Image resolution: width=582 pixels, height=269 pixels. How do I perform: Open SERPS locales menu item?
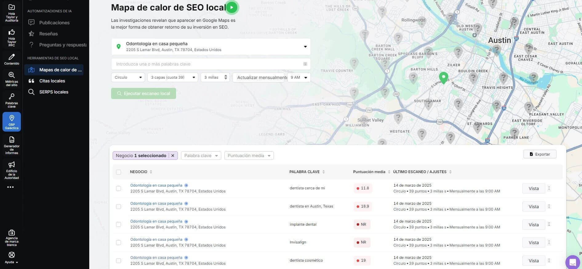(x=54, y=92)
